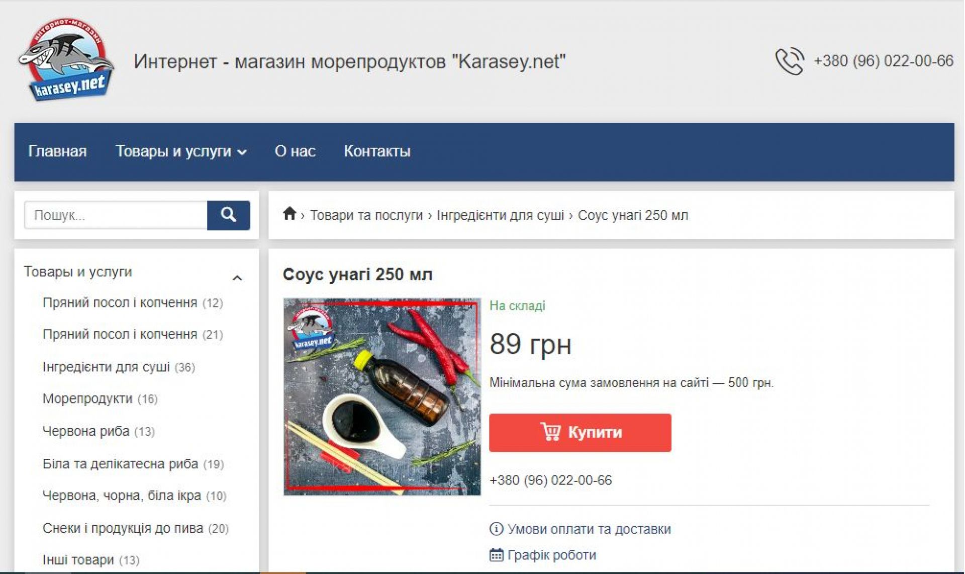965x574 pixels.
Task: Click the Умови оплати та доставки link
Action: (589, 529)
